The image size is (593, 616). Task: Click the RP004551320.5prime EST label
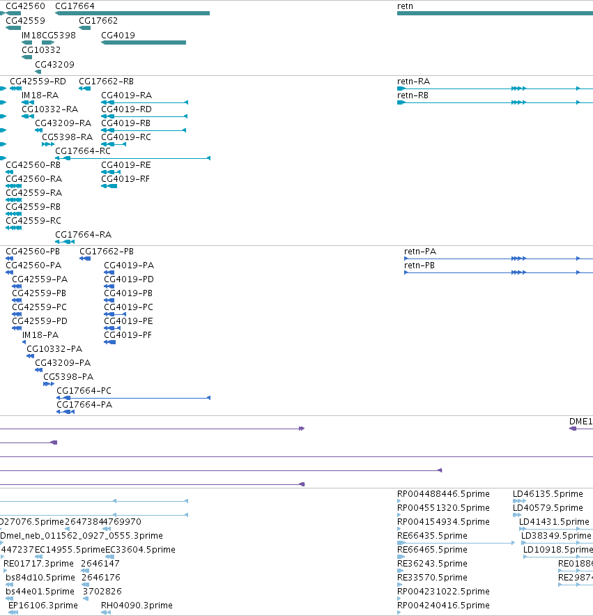pos(443,509)
